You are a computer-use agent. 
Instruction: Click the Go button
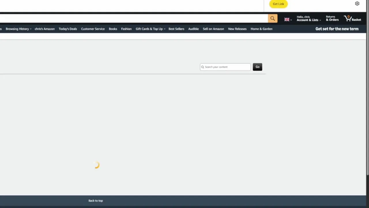tap(257, 67)
